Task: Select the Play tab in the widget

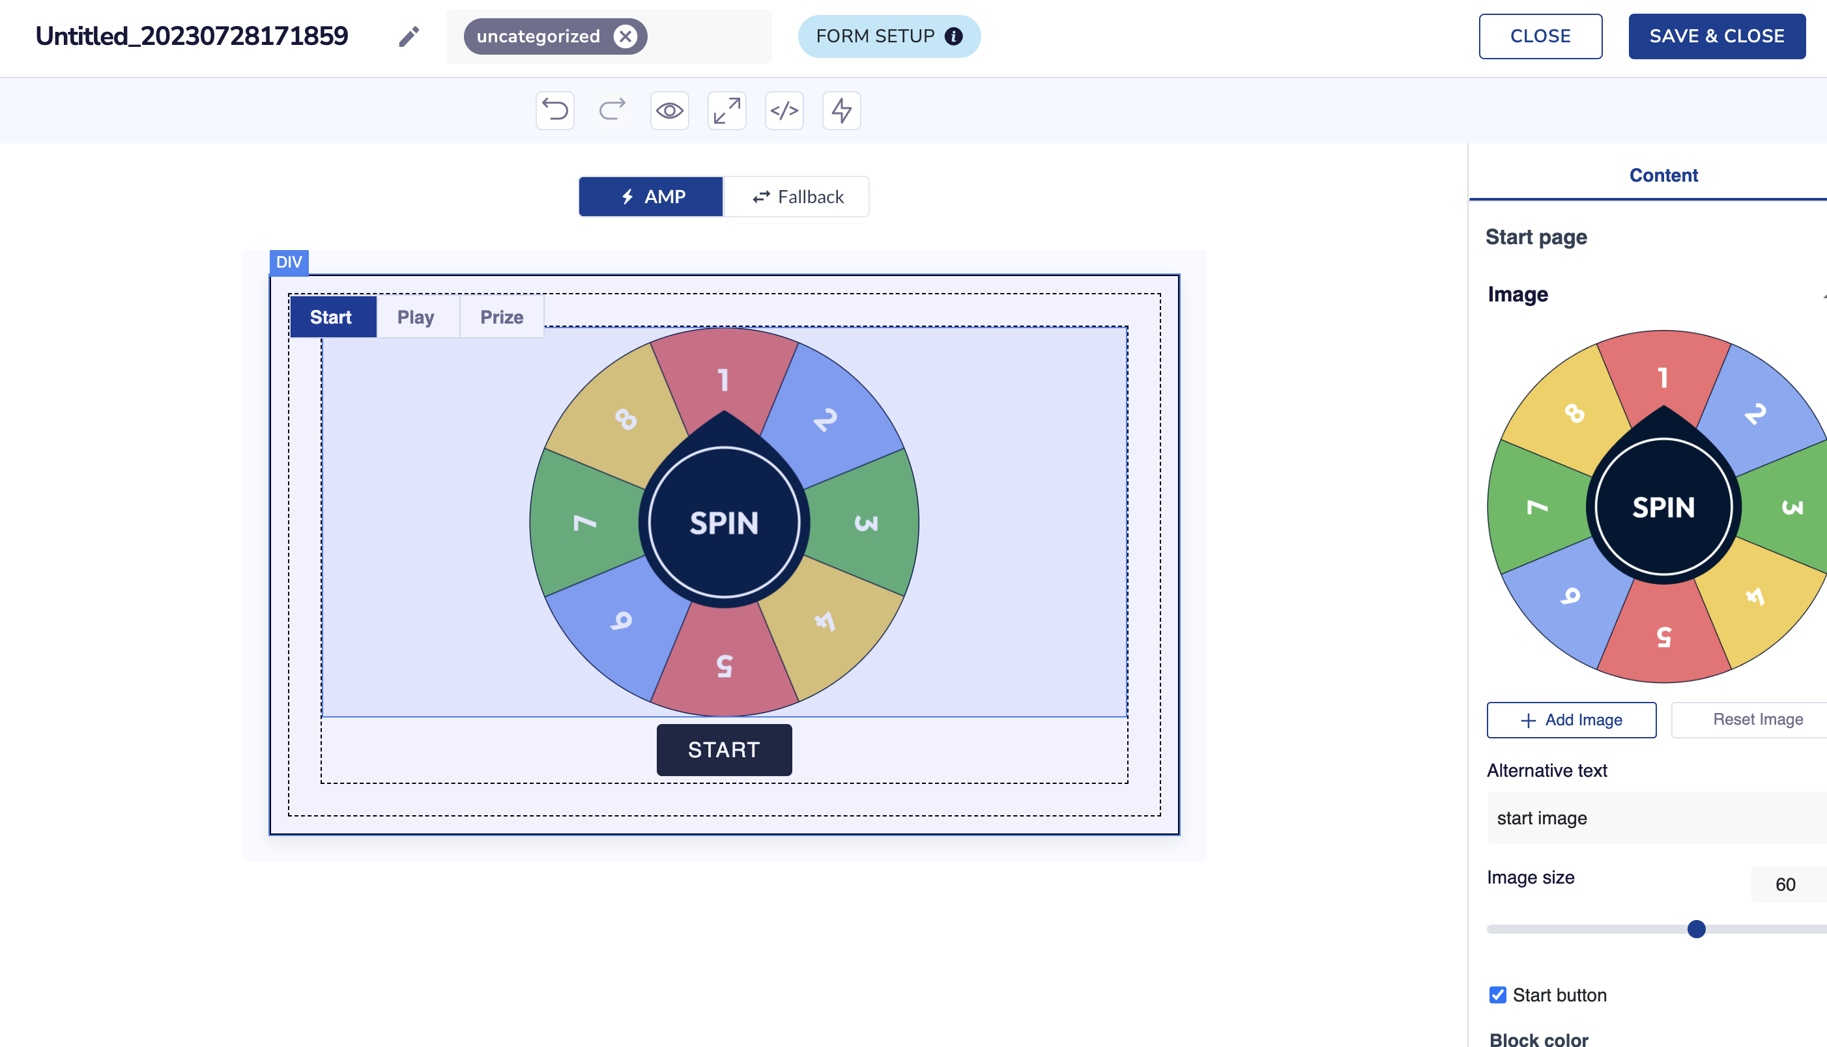Action: pos(416,317)
